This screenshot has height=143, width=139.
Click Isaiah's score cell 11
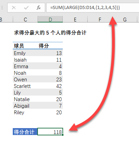click(50, 60)
